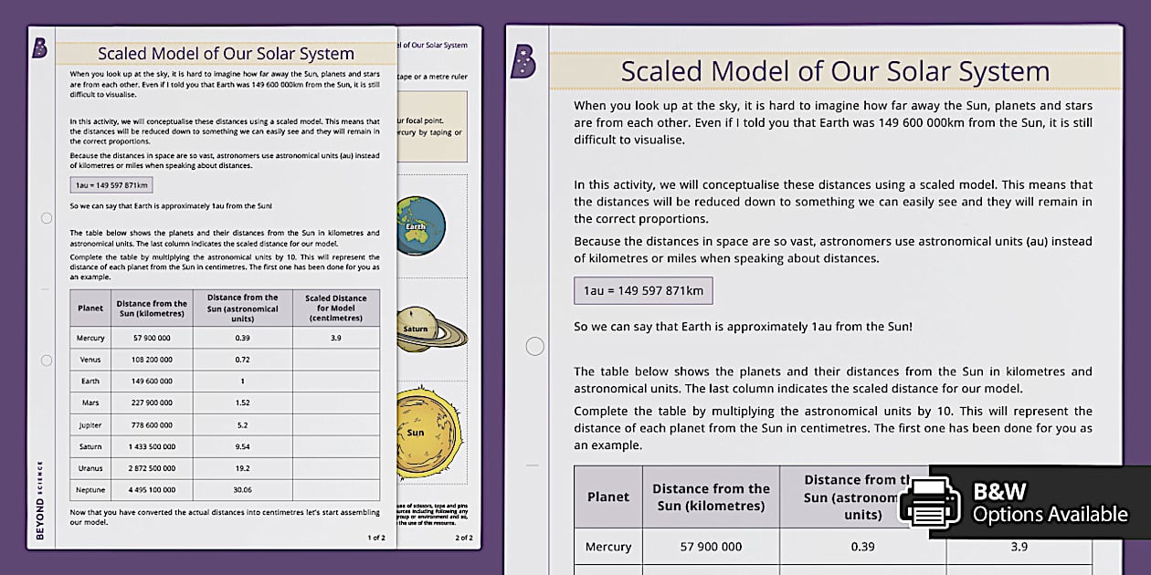Viewport: 1151px width, 575px height.
Task: Click the empty scaled distance cell for Venus
Action: pos(335,360)
